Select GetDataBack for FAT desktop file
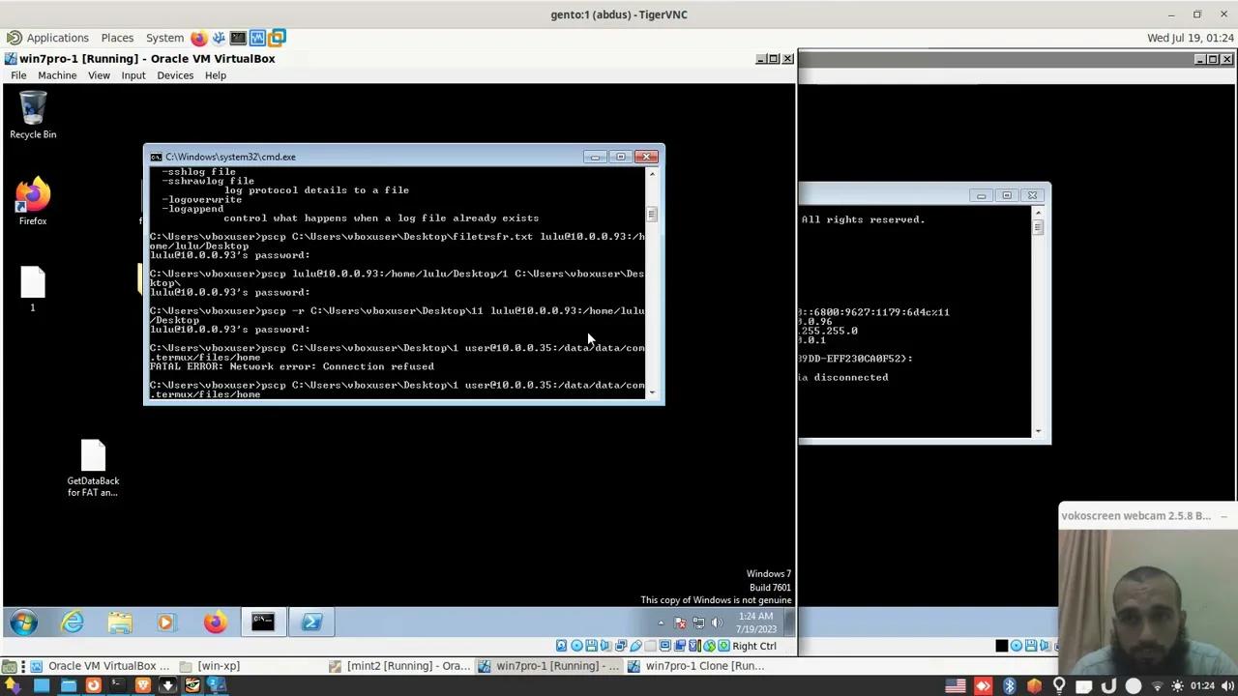 [93, 468]
